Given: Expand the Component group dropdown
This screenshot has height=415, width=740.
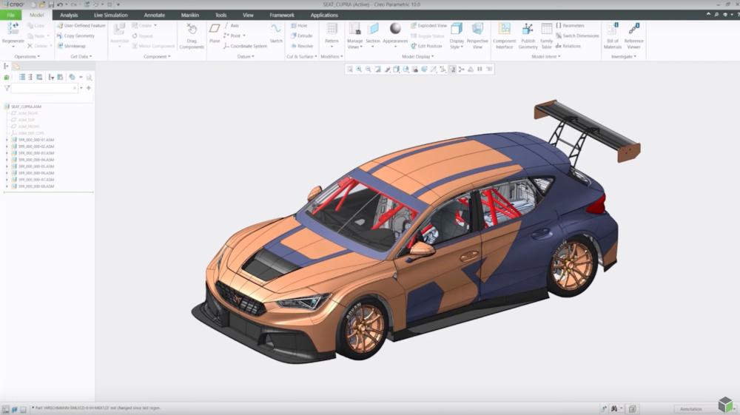Looking at the screenshot, I should (x=157, y=56).
